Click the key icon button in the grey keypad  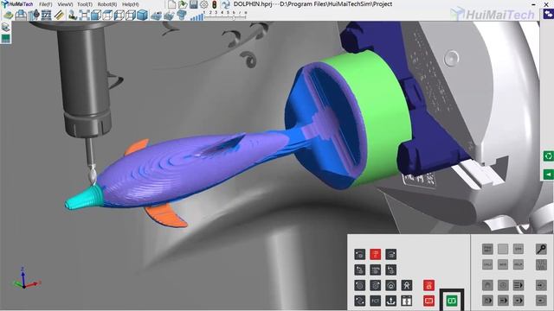point(541,249)
